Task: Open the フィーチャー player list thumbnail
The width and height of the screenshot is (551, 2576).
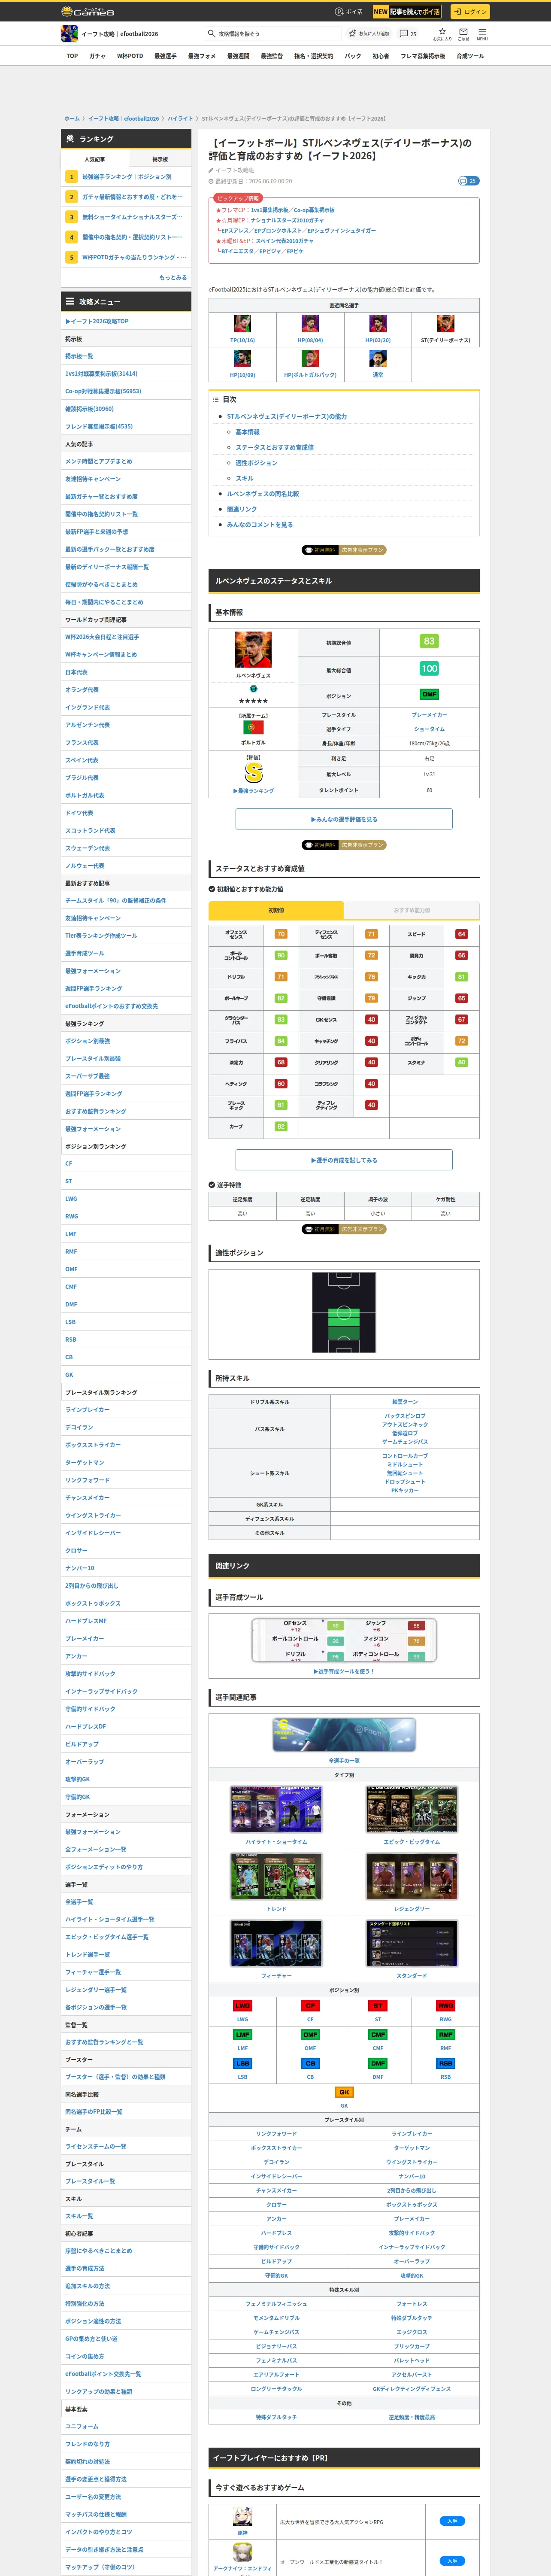Action: 276,1944
